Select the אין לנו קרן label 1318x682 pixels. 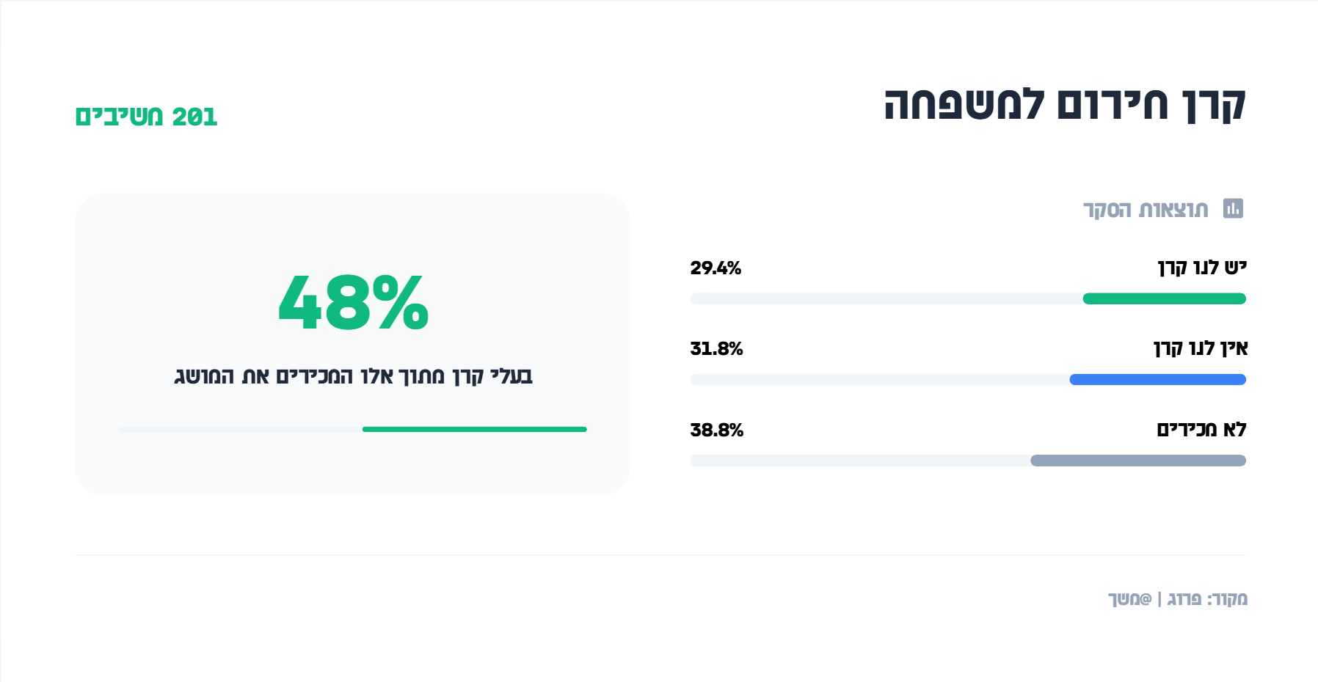pos(1201,348)
